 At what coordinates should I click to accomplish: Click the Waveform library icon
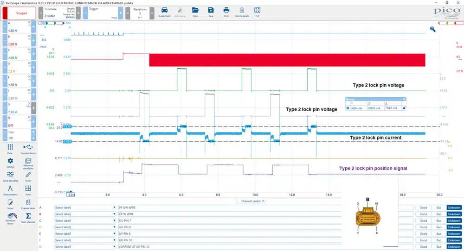[10, 218]
